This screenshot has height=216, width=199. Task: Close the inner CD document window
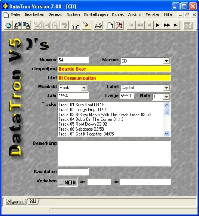point(194,14)
